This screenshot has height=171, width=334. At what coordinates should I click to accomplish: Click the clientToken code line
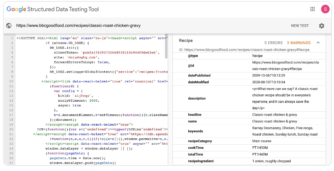[107, 53]
